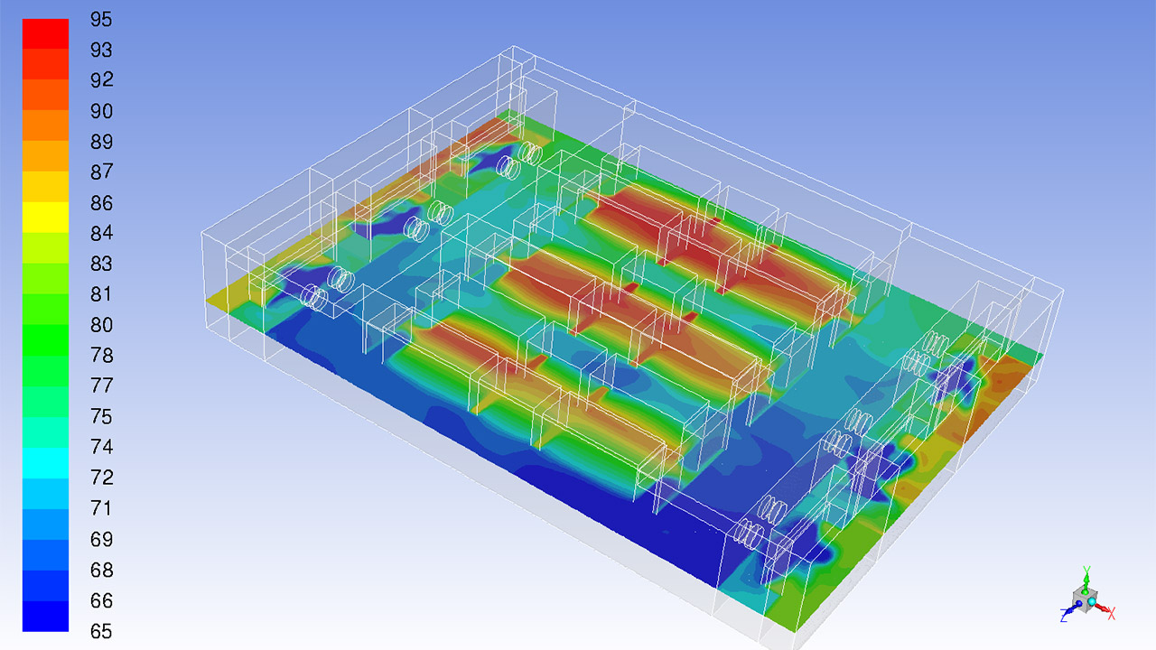Select the yellow 86 legend color band

[x=45, y=217]
